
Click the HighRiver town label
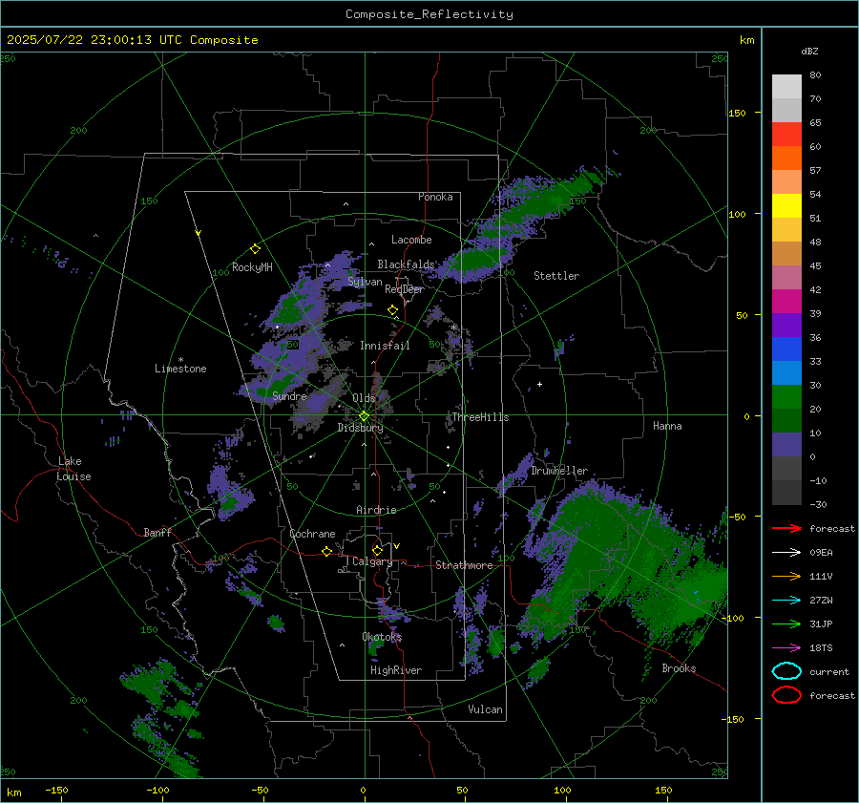point(396,670)
